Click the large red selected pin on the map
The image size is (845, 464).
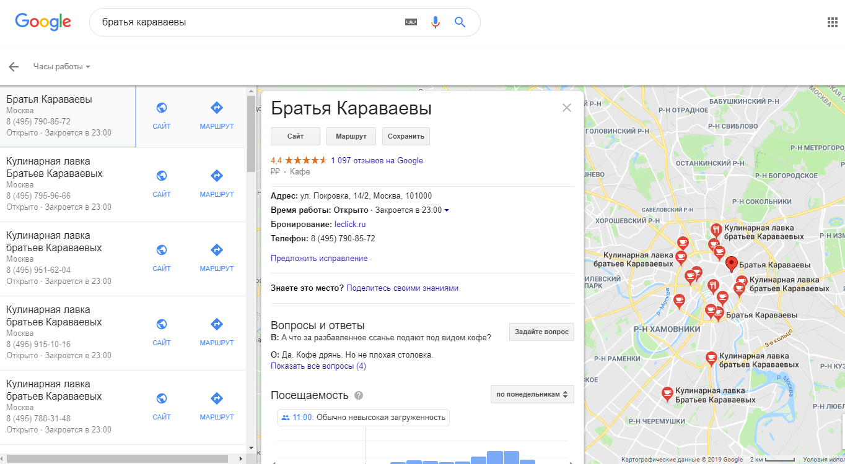click(731, 264)
